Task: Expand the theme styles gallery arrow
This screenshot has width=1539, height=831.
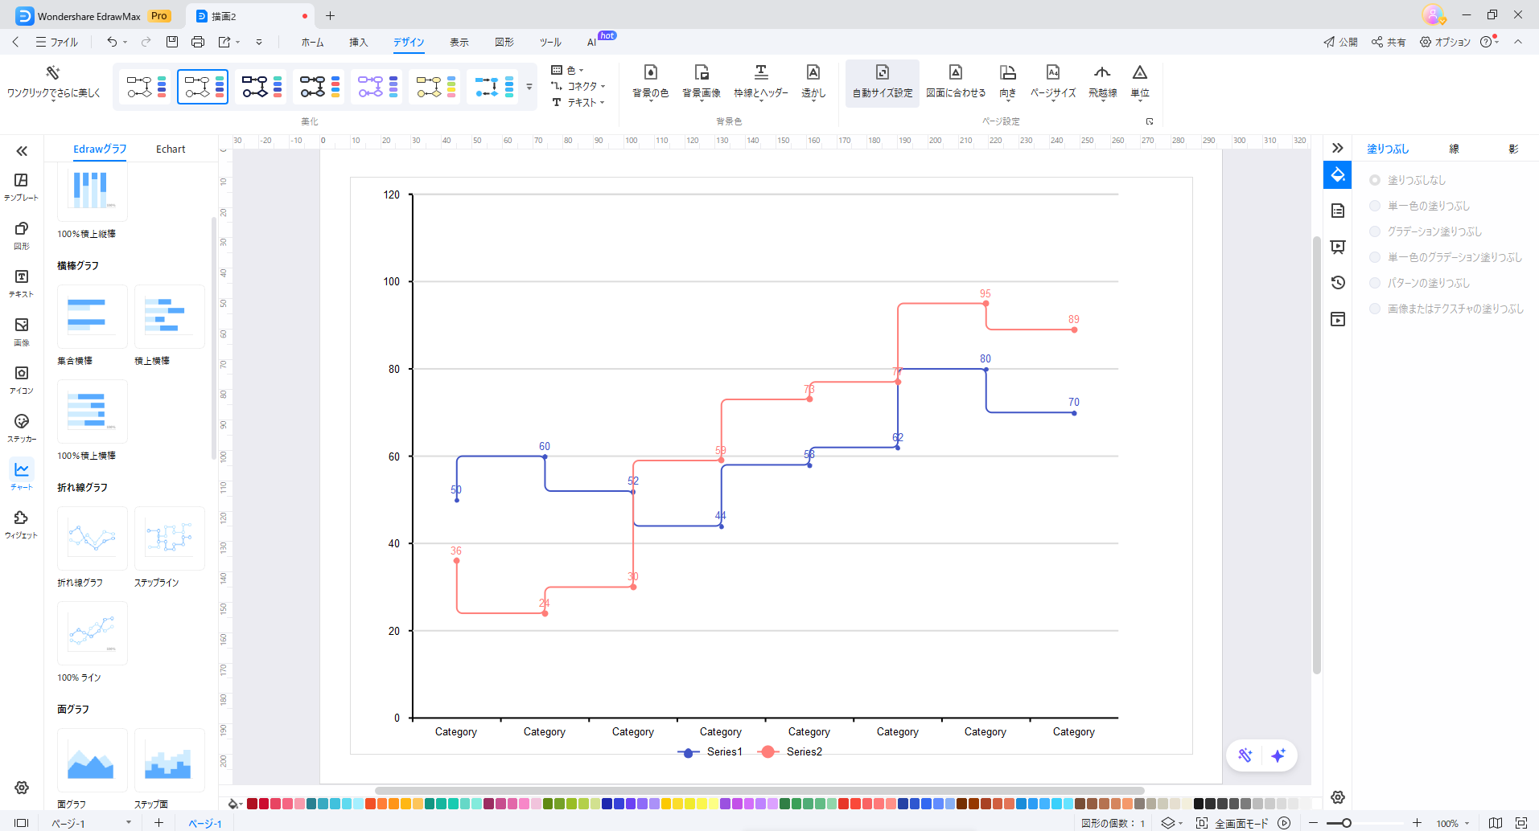Action: (x=529, y=87)
